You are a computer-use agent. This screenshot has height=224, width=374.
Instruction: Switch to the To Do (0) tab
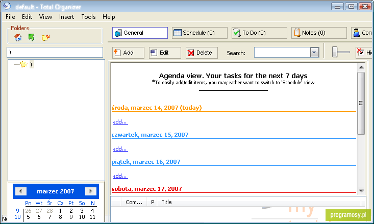(x=259, y=33)
